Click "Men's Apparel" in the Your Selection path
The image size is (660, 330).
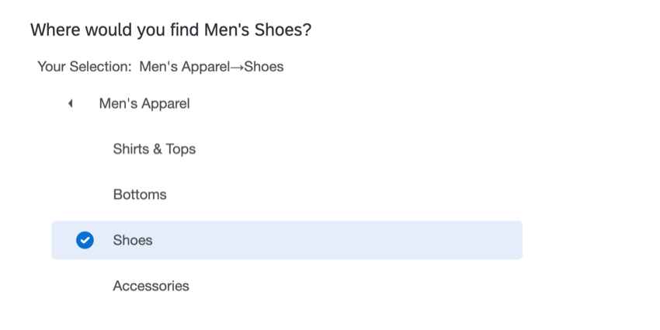[x=185, y=67]
